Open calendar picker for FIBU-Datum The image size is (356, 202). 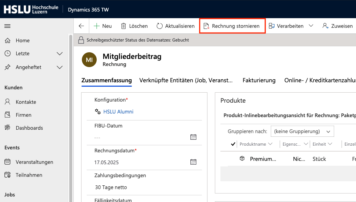[193, 137]
